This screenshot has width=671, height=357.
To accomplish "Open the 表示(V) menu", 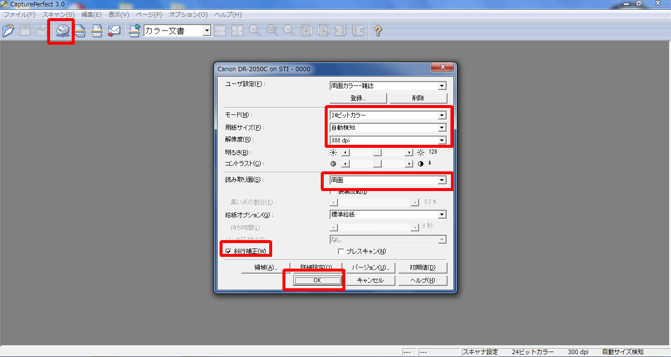I will coord(118,15).
